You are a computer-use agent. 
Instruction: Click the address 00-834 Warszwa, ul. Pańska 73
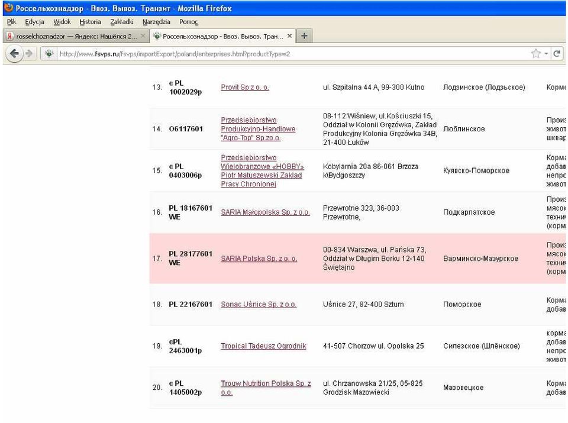click(x=375, y=258)
